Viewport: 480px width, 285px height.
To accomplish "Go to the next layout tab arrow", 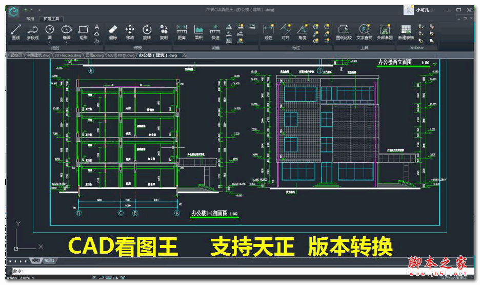I will [21, 261].
